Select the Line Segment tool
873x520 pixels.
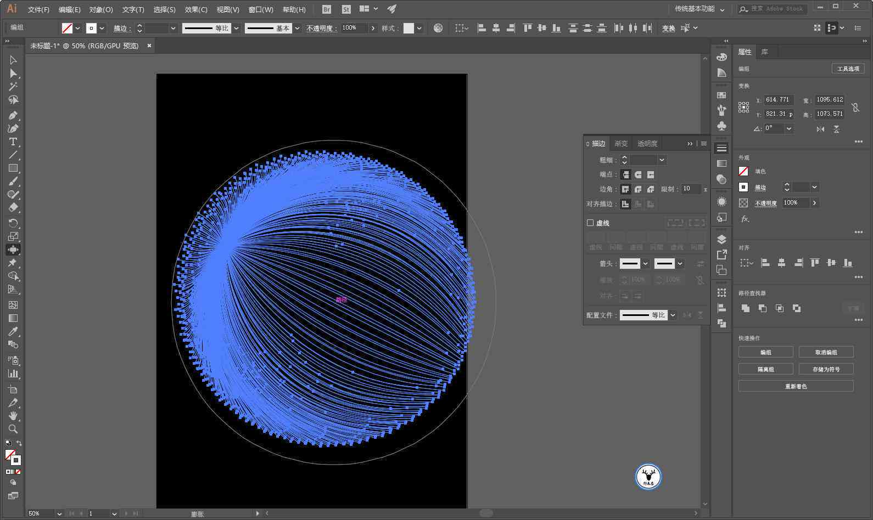(13, 155)
